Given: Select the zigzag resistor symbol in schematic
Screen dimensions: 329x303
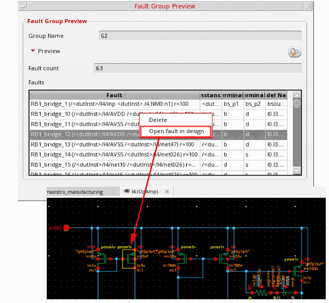Looking at the screenshot, I should [x=261, y=293].
